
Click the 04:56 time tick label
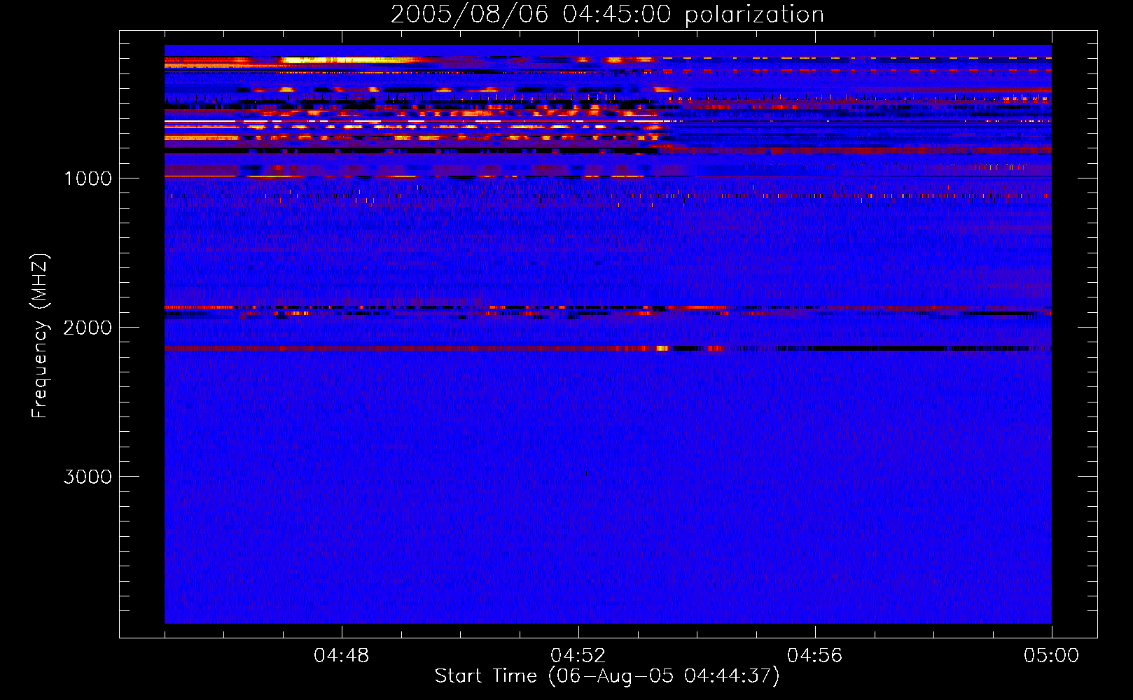815,656
